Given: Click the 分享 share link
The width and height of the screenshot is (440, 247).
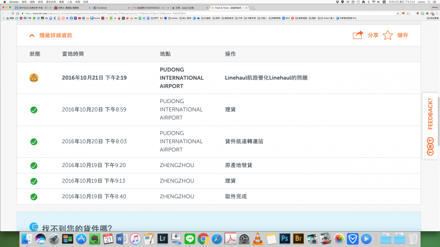Looking at the screenshot, I should 373,35.
